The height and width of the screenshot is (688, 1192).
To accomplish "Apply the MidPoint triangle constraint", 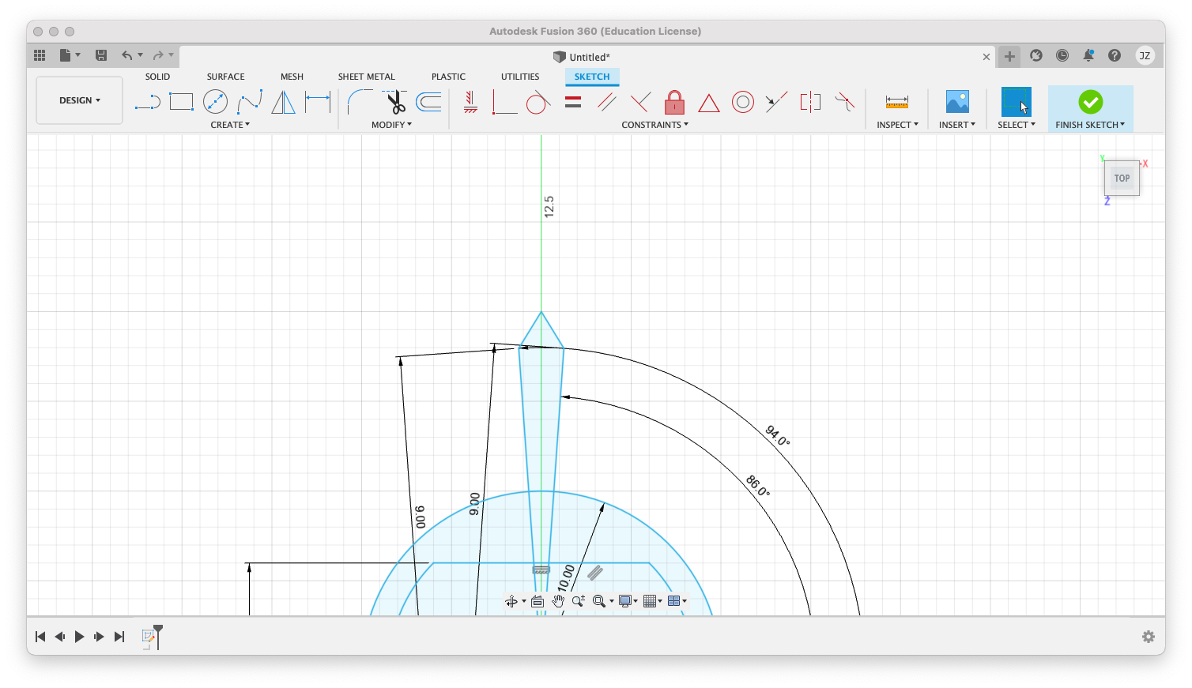I will tap(709, 103).
